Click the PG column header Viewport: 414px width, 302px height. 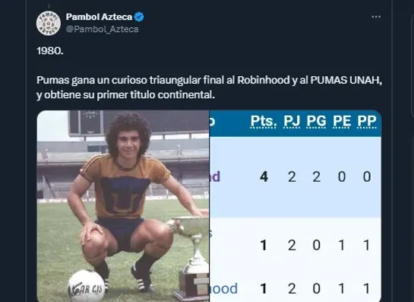point(316,122)
